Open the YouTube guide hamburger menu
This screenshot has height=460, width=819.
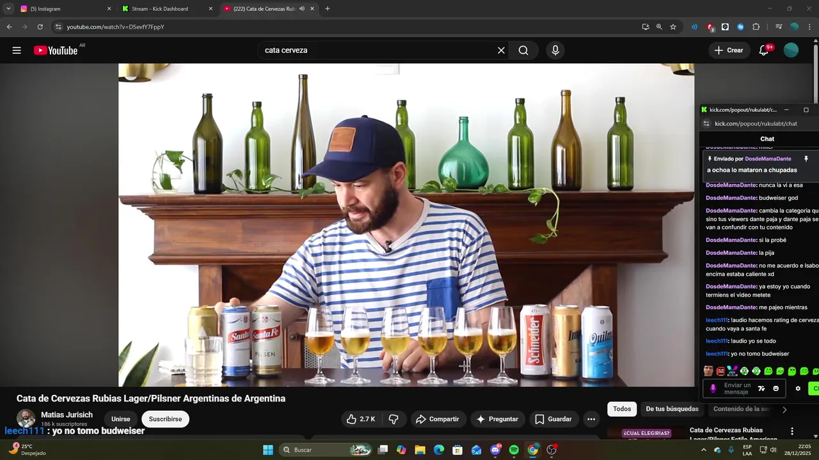pos(17,50)
